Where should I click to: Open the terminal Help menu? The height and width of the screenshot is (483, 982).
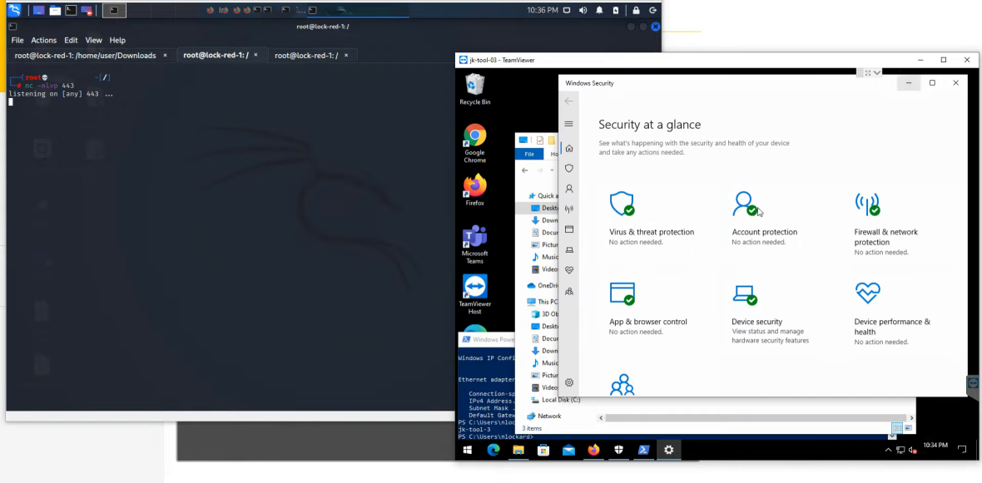pyautogui.click(x=117, y=40)
